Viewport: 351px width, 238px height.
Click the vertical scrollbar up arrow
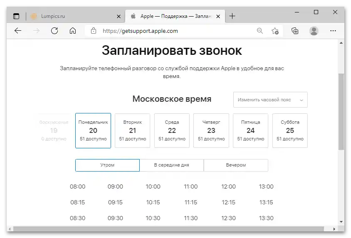341,43
